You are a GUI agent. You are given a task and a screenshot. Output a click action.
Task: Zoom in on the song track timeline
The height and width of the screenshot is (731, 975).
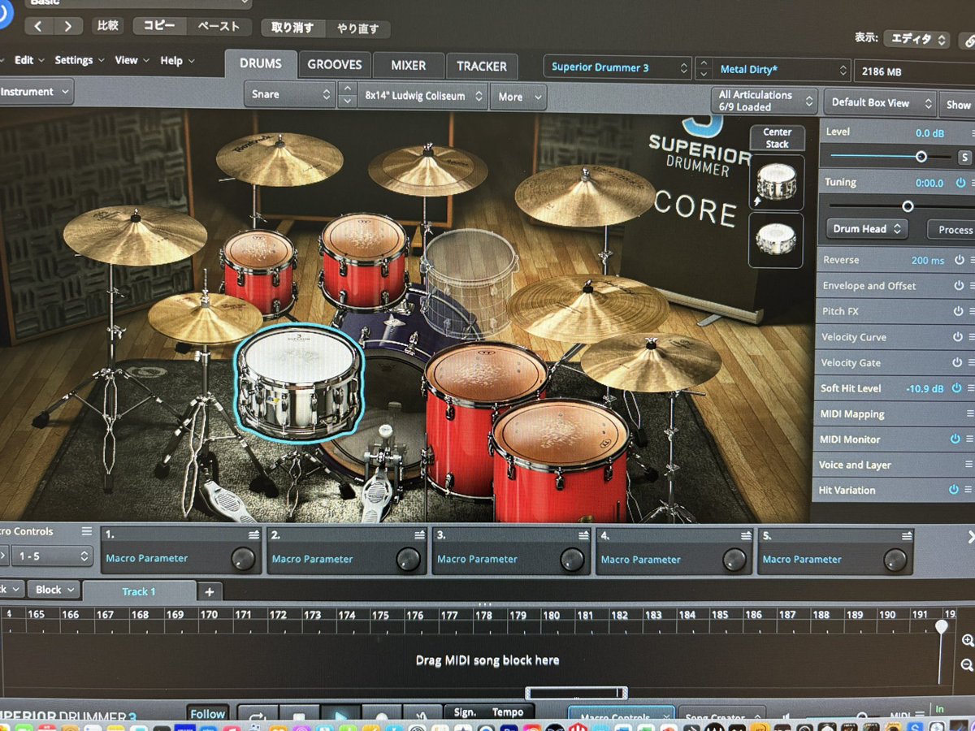967,641
